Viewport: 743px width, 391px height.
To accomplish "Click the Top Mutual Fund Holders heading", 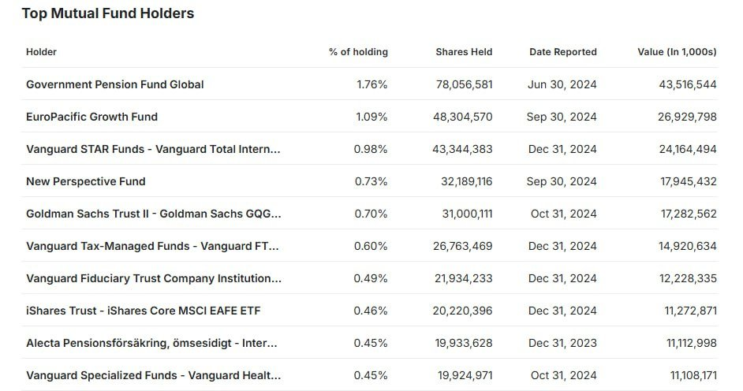I will [107, 13].
